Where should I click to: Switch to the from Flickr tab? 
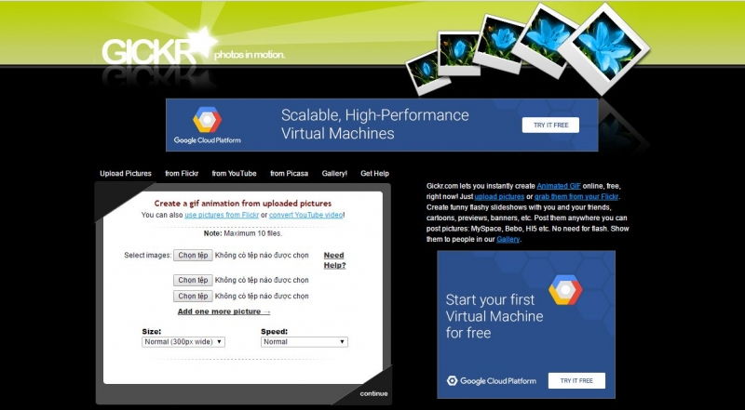[x=182, y=174]
